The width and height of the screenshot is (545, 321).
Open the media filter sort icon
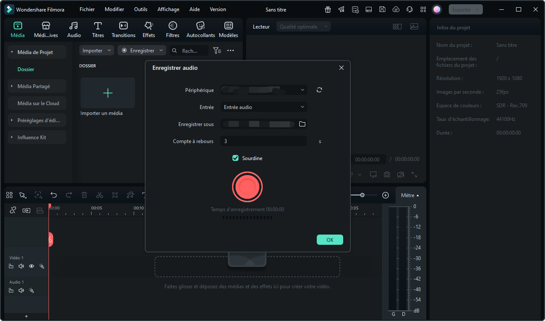[x=217, y=51]
